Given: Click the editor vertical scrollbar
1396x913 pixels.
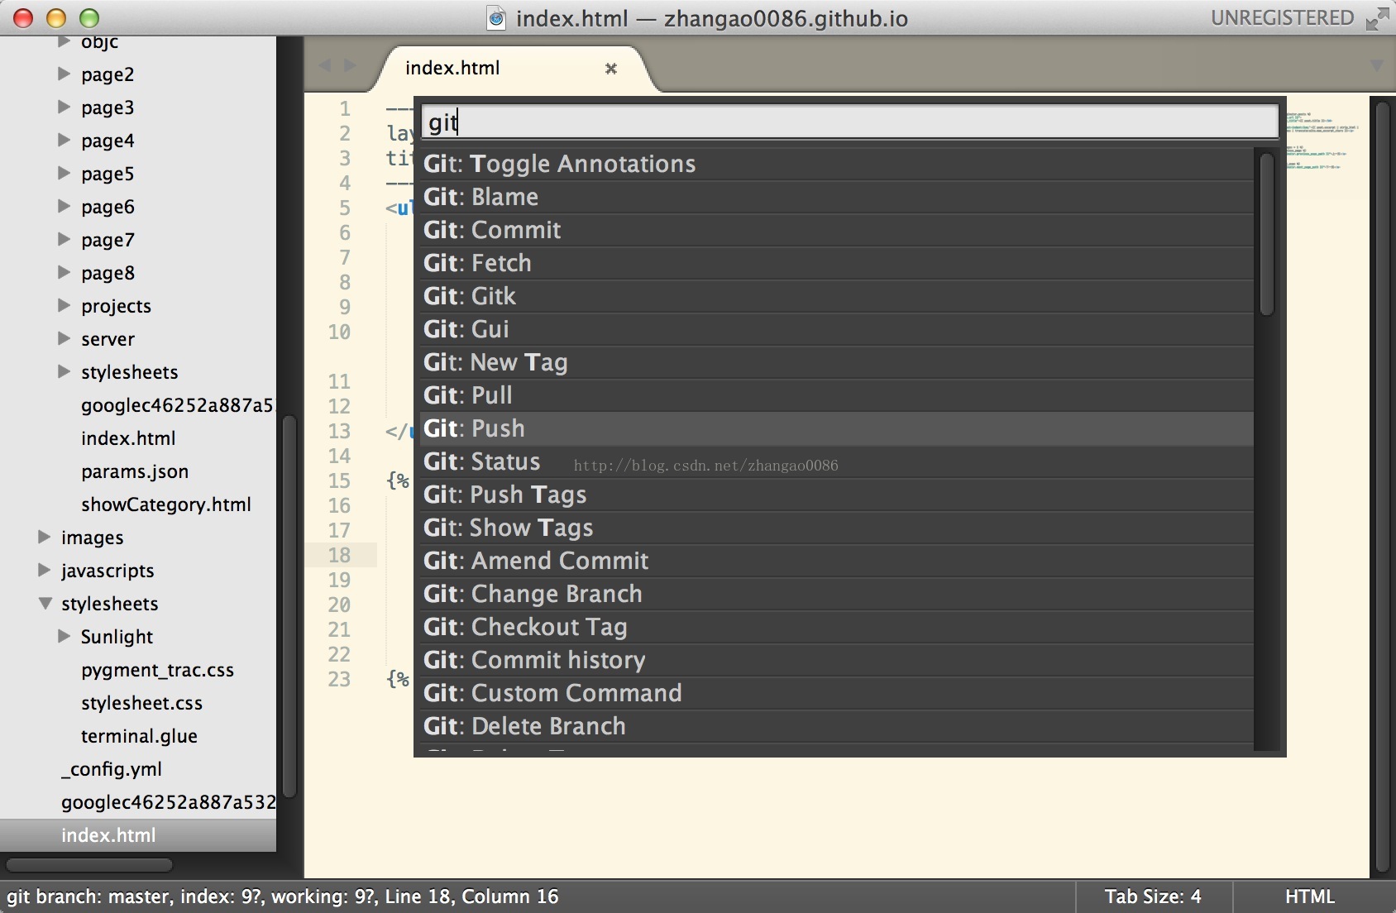Looking at the screenshot, I should click(x=1381, y=485).
